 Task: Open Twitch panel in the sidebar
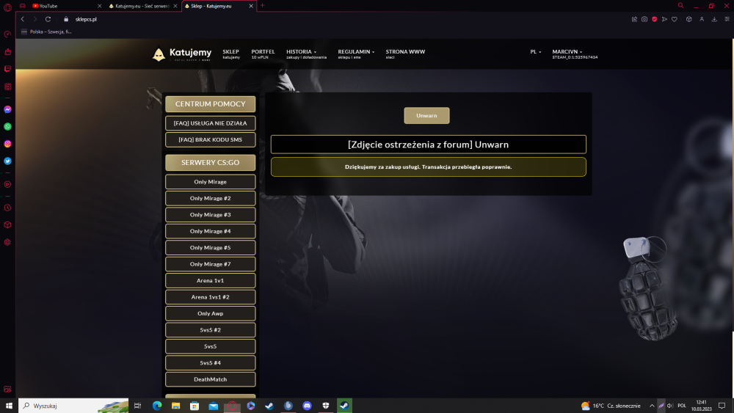(x=7, y=69)
